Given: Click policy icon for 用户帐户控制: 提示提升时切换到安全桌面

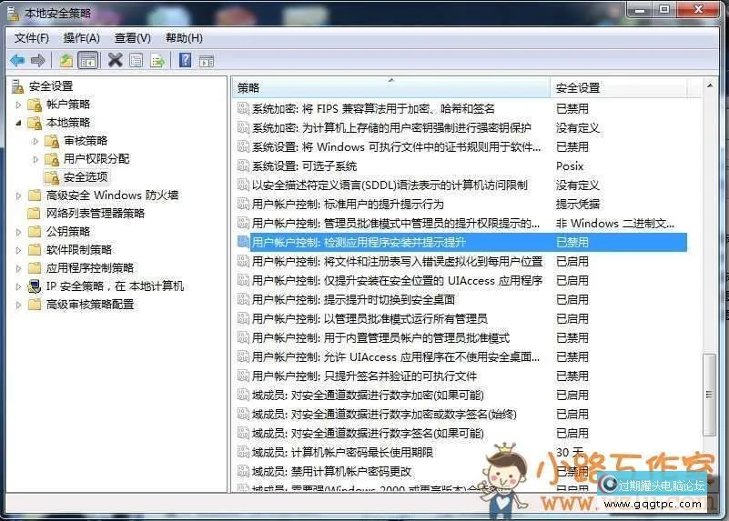Looking at the screenshot, I should coord(243,299).
